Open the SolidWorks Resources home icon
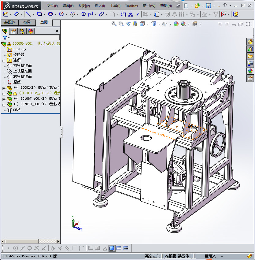This screenshot has height=260, width=255. pos(250,42)
